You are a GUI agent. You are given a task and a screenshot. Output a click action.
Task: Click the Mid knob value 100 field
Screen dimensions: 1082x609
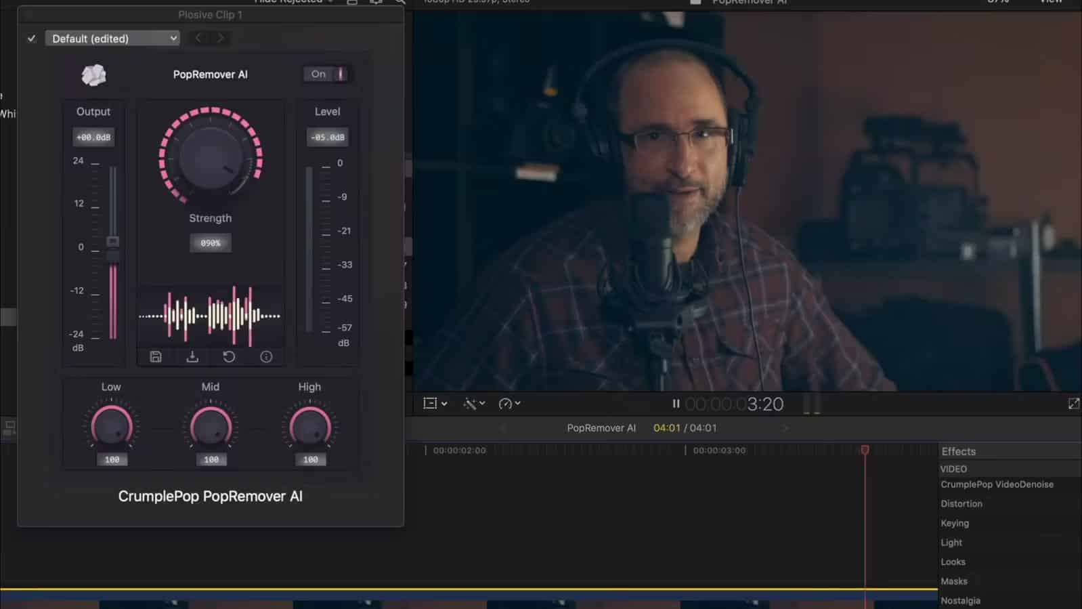[x=211, y=460]
